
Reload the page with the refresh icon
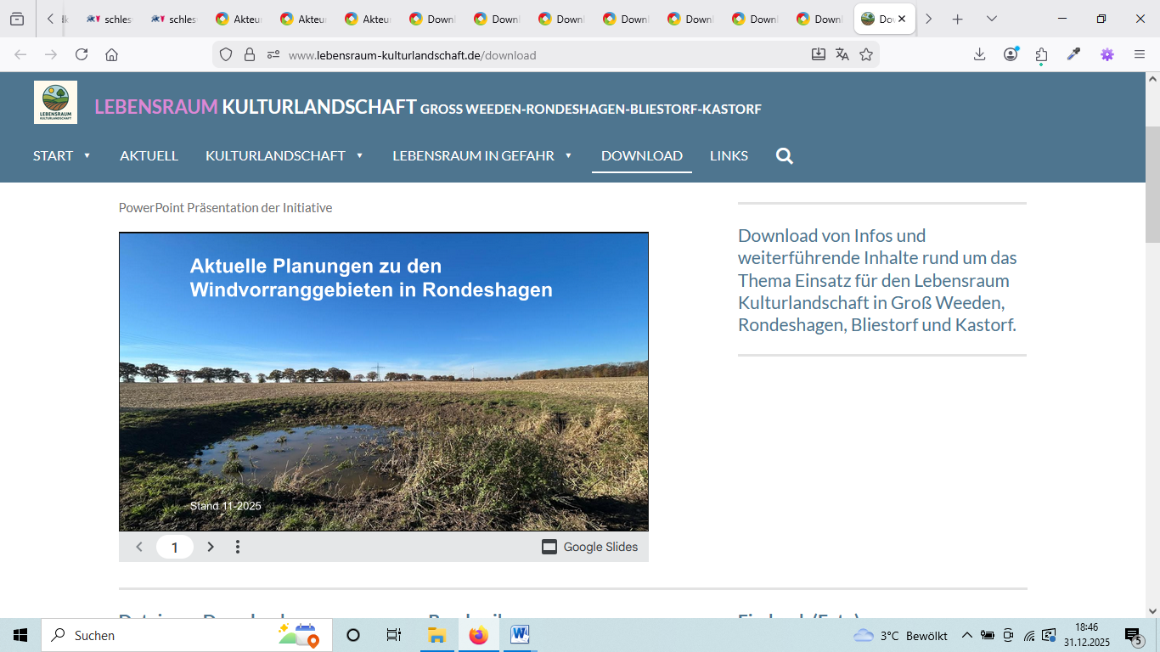pyautogui.click(x=82, y=54)
